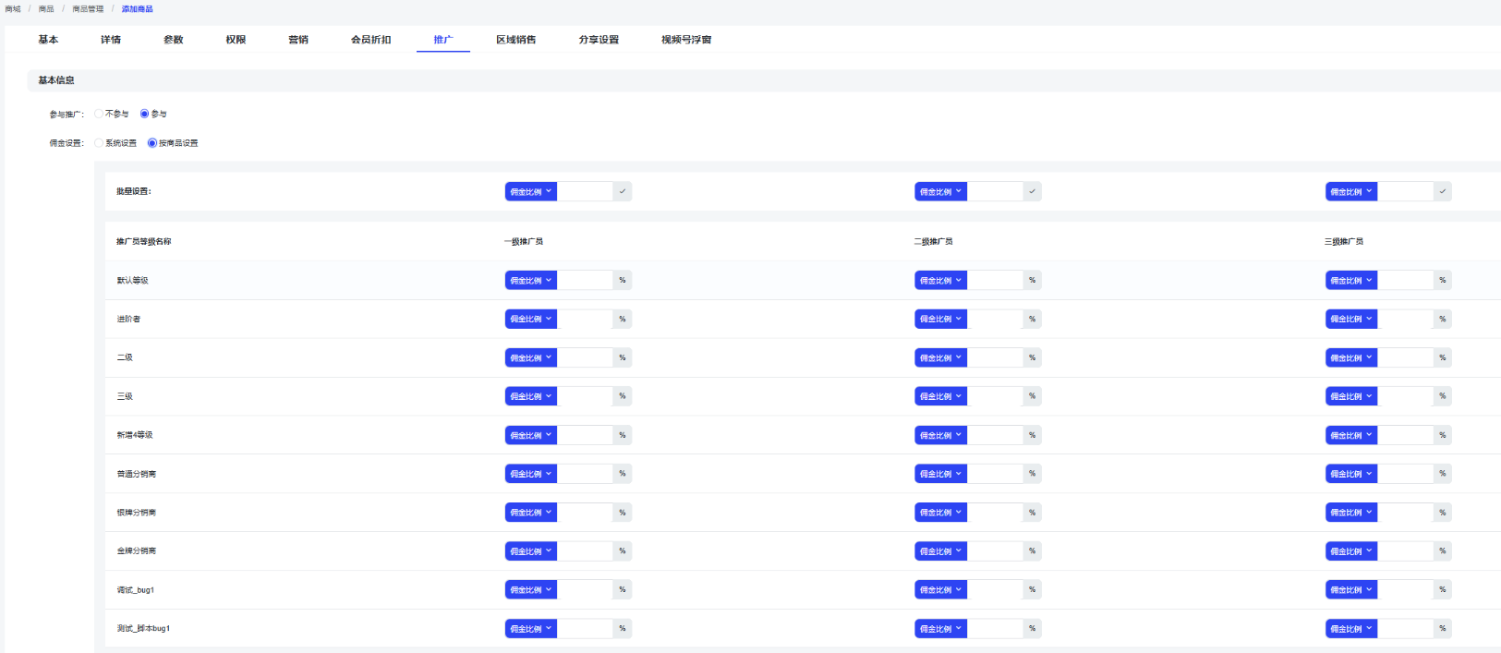The width and height of the screenshot is (1501, 653).
Task: Click the checkmark in batch 二级推广员 column
Action: point(1032,191)
